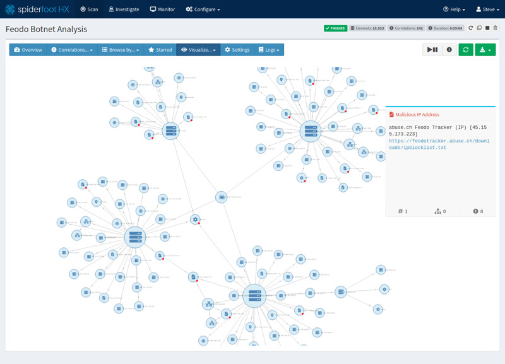
Task: Open the Starred results tab
Action: pyautogui.click(x=160, y=50)
